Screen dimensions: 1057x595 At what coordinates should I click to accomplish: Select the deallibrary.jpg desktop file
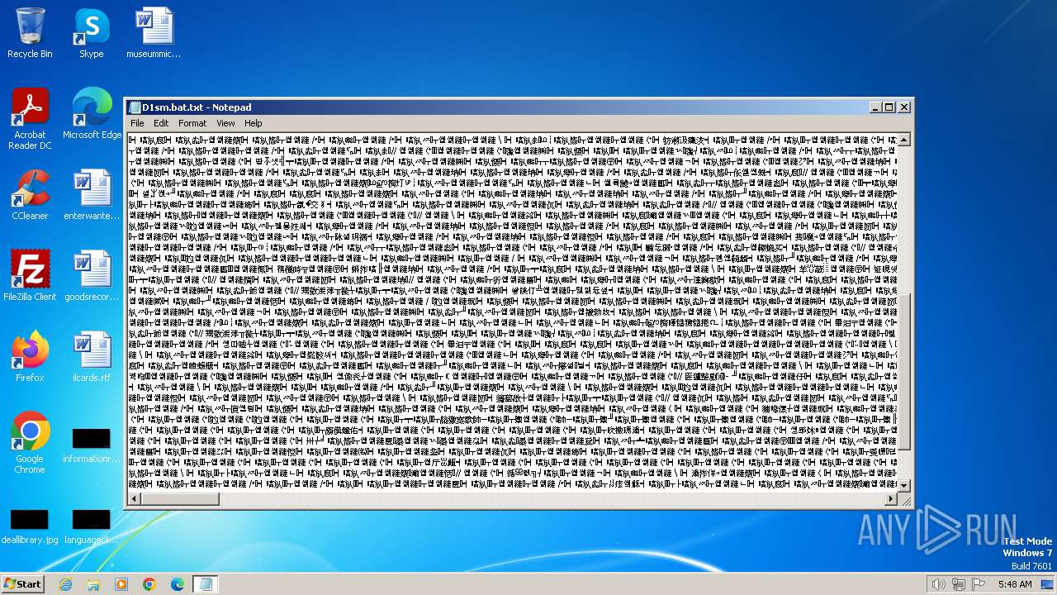pyautogui.click(x=30, y=526)
